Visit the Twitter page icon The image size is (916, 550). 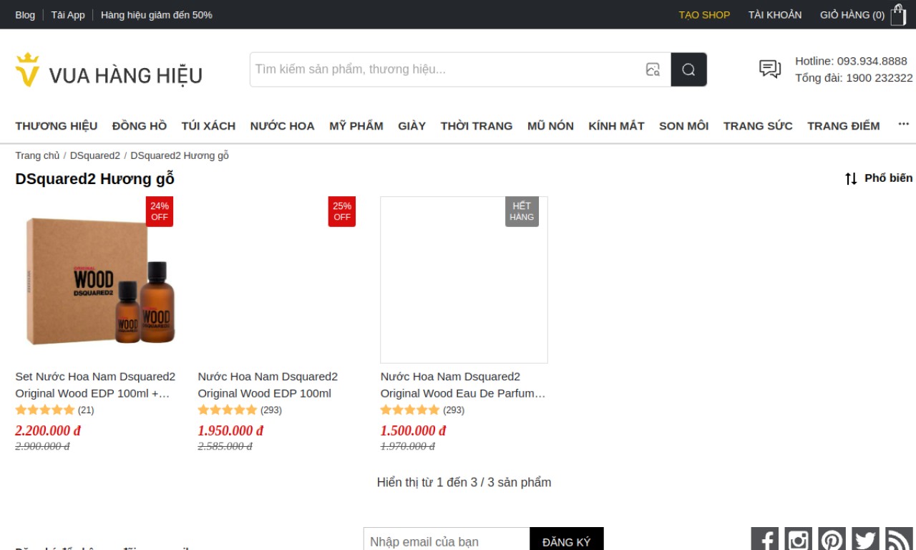(x=865, y=539)
